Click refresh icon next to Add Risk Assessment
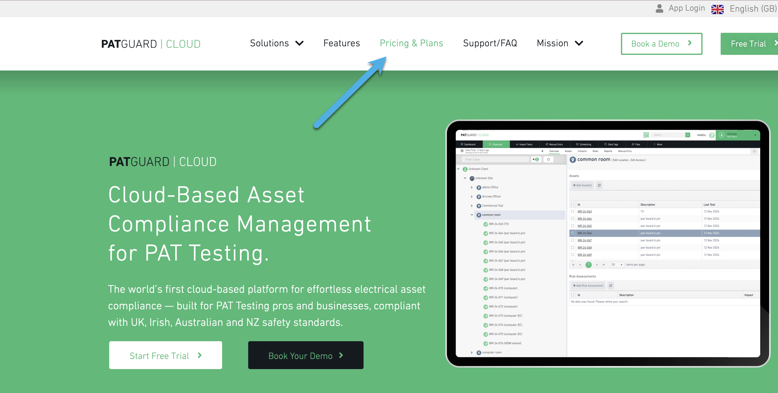778x393 pixels. [611, 286]
